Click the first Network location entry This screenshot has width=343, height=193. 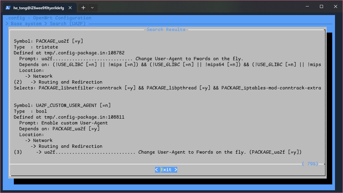(x=42, y=76)
